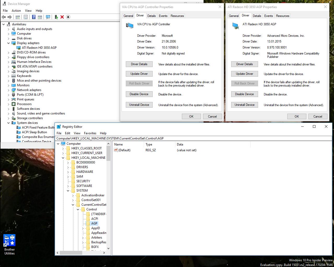Expand the Ports (COM & LPT) category
The image size is (334, 267).
[x=8, y=95]
